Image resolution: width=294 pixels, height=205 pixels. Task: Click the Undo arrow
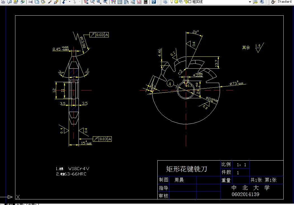(64, 2)
